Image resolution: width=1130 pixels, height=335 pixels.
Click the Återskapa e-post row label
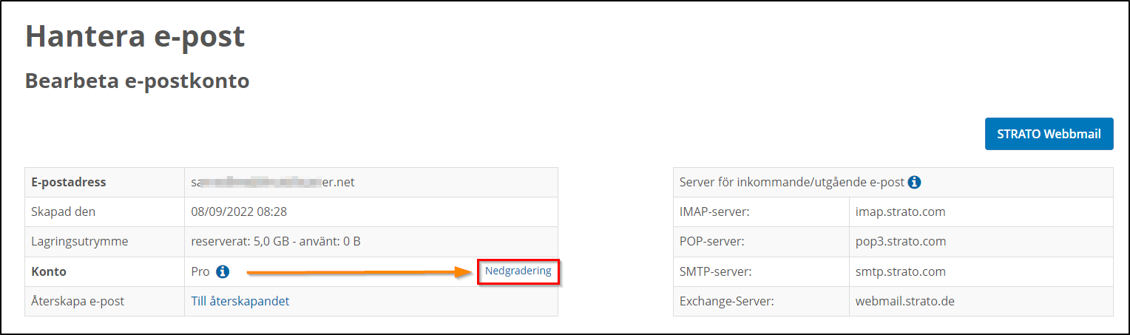coord(78,301)
